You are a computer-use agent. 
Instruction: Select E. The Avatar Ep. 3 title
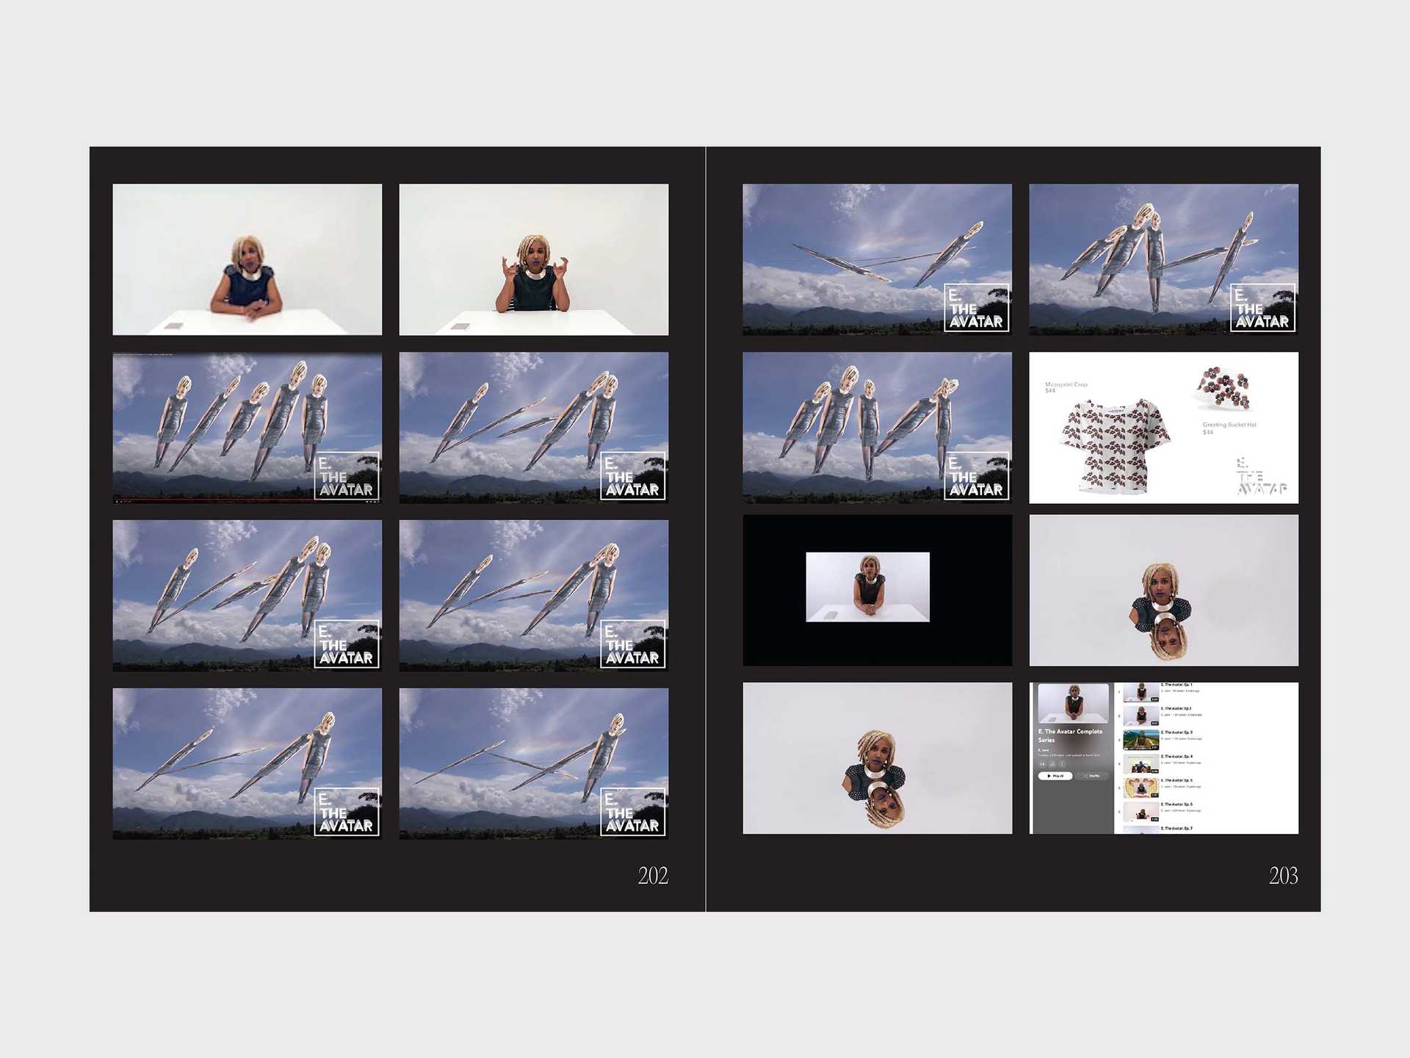1176,733
